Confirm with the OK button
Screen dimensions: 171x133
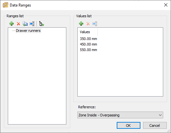coord(128,126)
